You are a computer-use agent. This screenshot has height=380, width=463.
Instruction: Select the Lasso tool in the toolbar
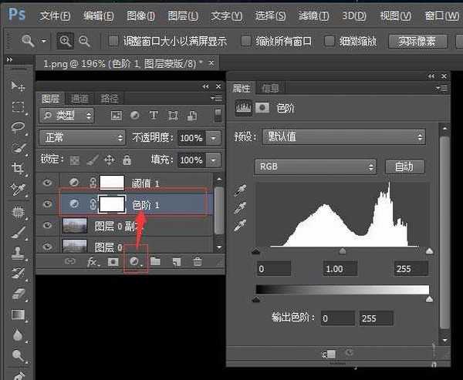click(19, 127)
